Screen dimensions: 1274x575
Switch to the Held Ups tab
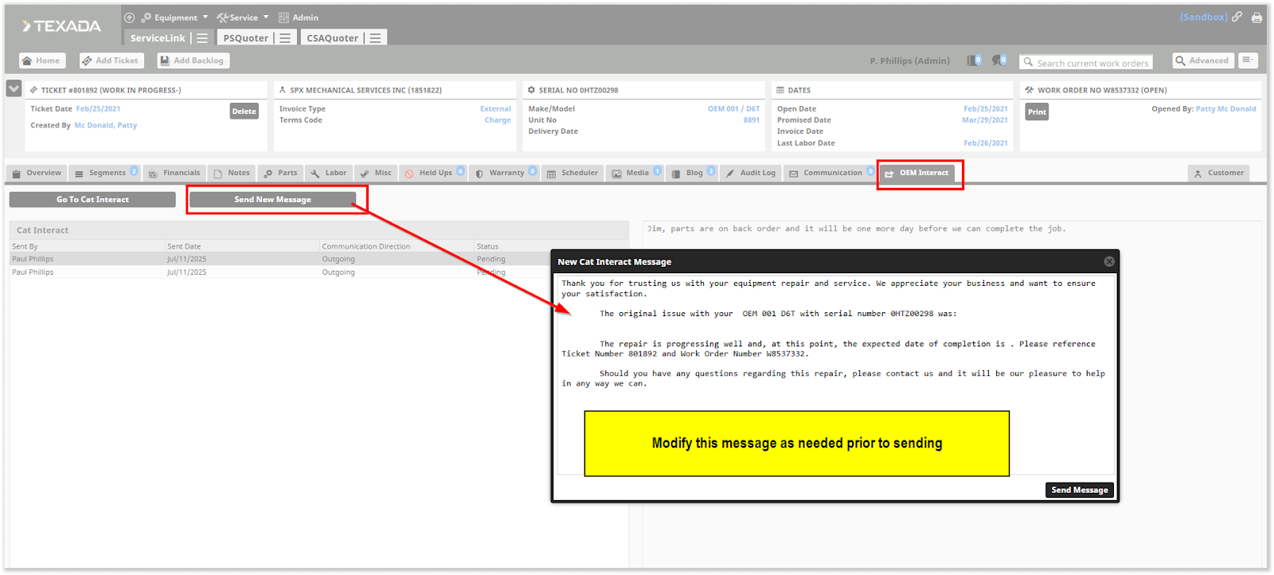(x=433, y=173)
